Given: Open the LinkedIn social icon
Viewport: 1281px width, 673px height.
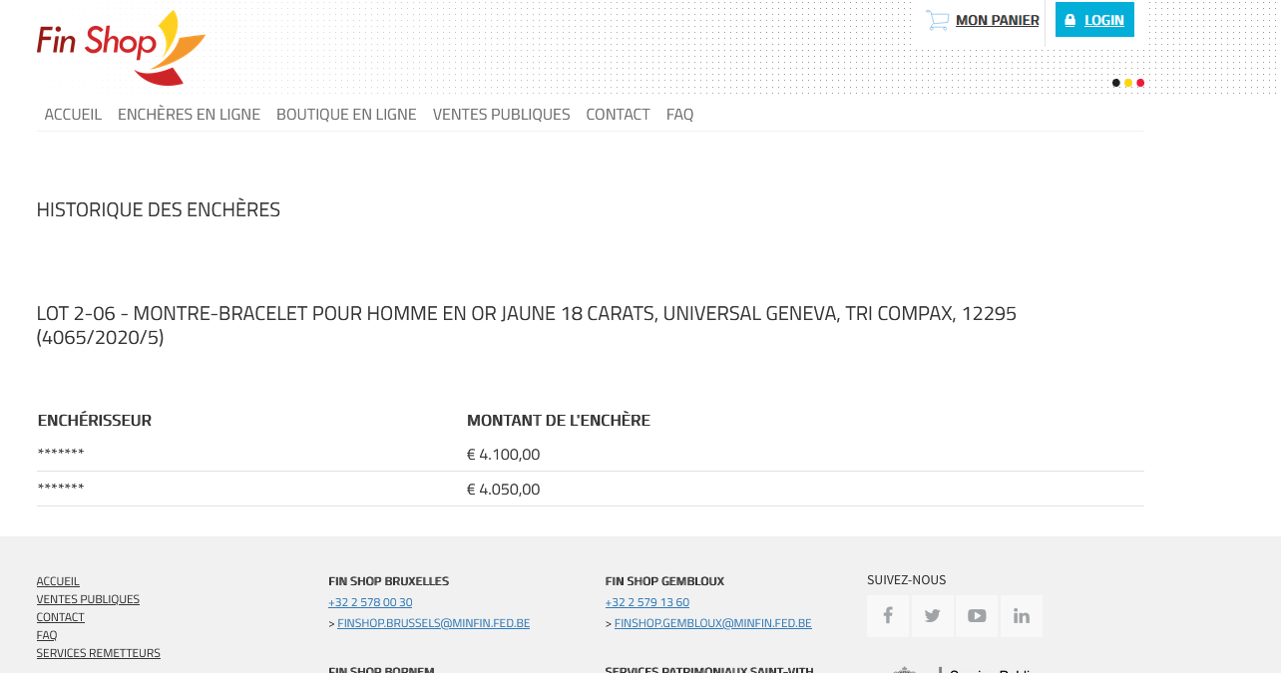Looking at the screenshot, I should click(1021, 616).
